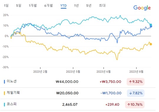Select the YTD tab

pyautogui.click(x=64, y=6)
